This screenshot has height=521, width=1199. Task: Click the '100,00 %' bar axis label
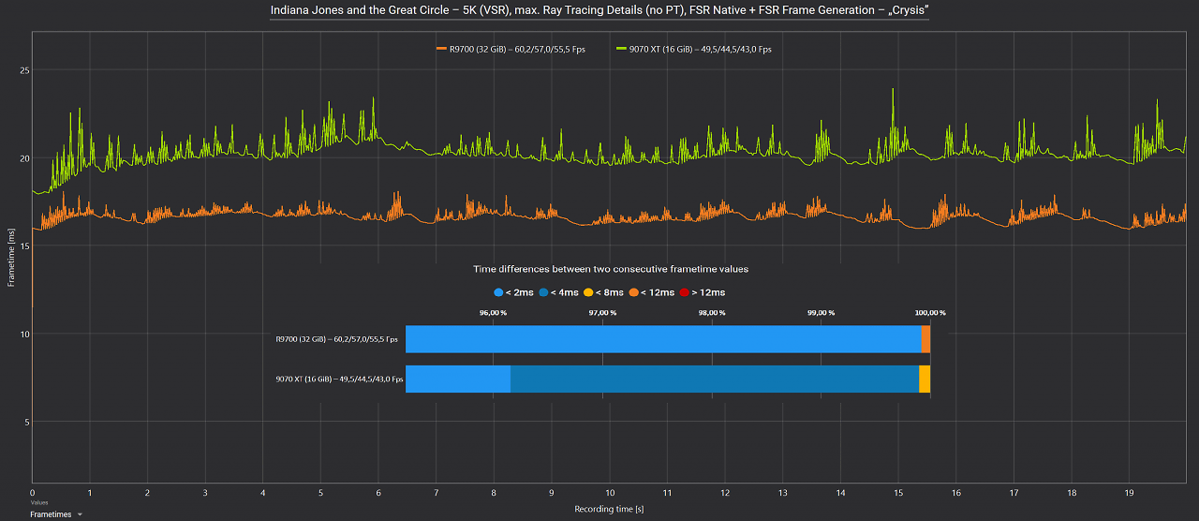tap(930, 313)
